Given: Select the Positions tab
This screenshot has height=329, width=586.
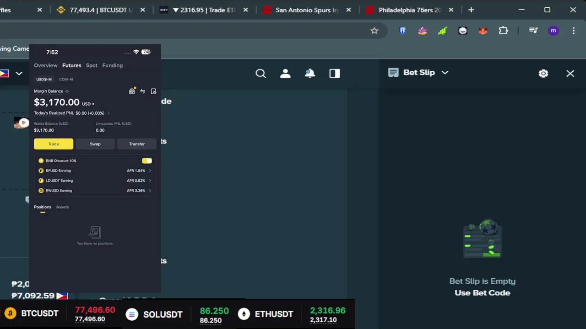Looking at the screenshot, I should (43, 207).
